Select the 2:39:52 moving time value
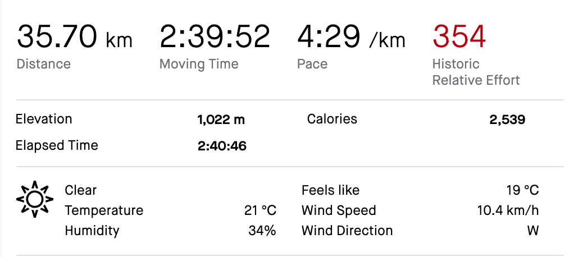The width and height of the screenshot is (574, 257). pyautogui.click(x=215, y=37)
